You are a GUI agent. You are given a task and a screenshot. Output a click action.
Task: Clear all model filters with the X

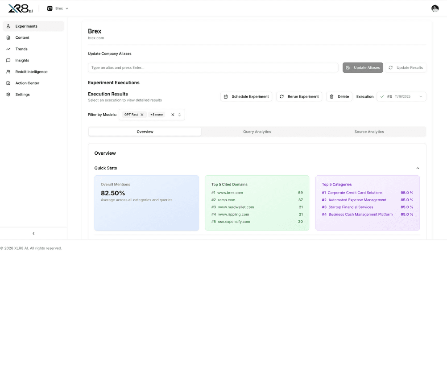172,114
